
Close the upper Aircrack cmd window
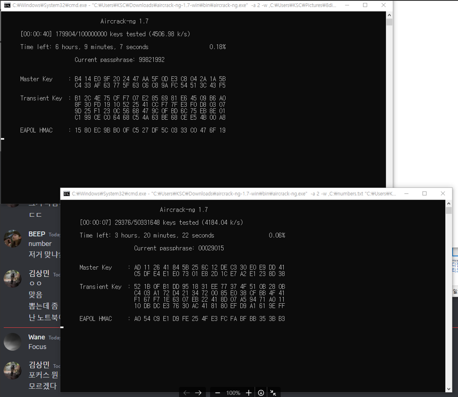384,5
